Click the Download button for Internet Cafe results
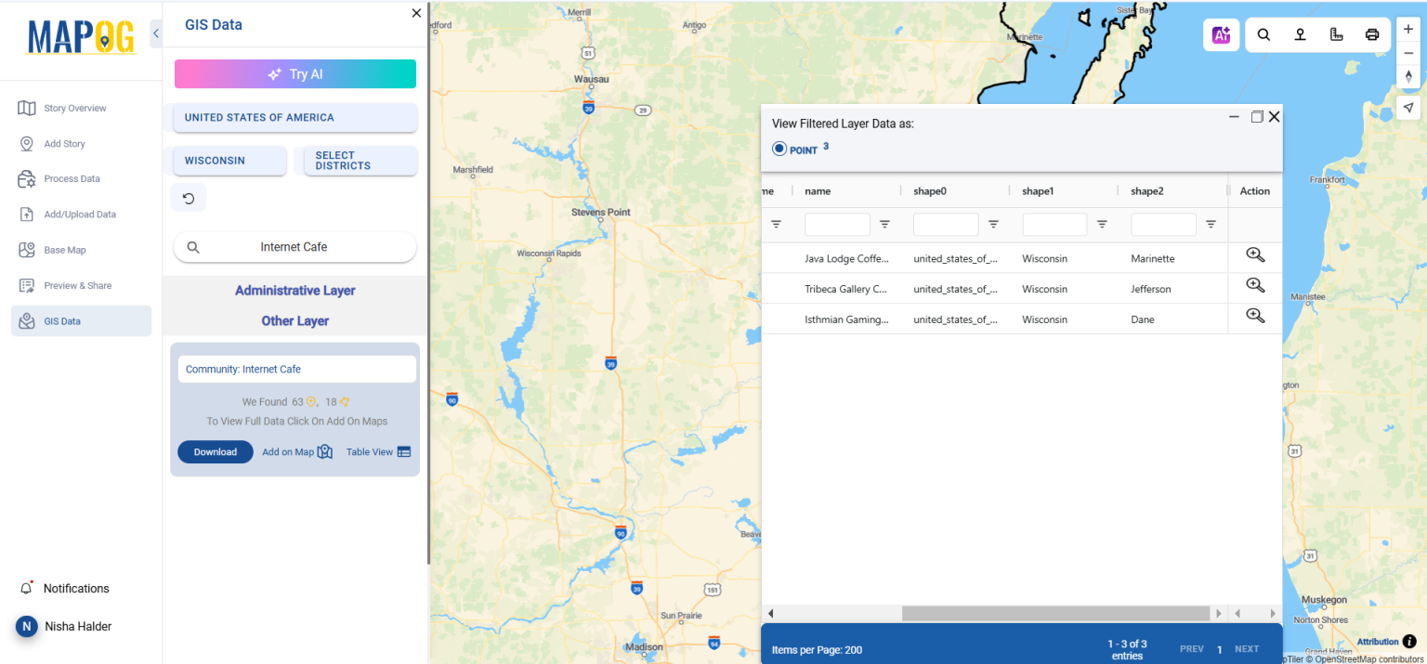Image resolution: width=1427 pixels, height=664 pixels. (x=216, y=451)
